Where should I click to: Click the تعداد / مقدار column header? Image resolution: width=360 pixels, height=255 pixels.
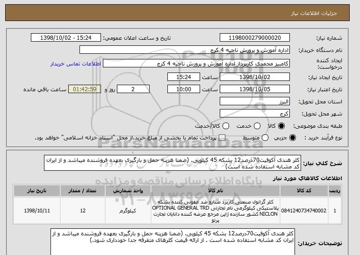click(83, 191)
